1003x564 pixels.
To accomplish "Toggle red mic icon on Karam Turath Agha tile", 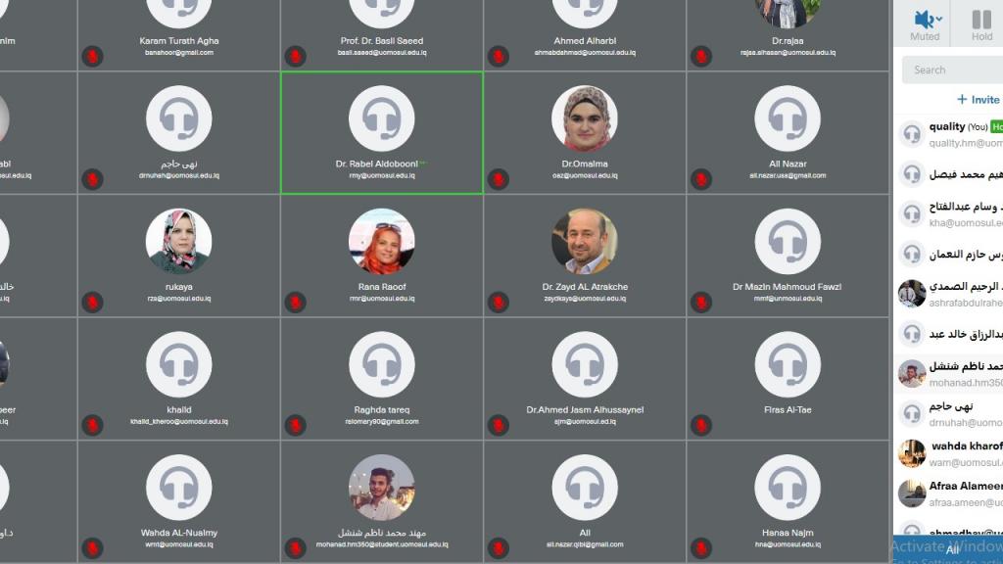I will click(x=92, y=56).
